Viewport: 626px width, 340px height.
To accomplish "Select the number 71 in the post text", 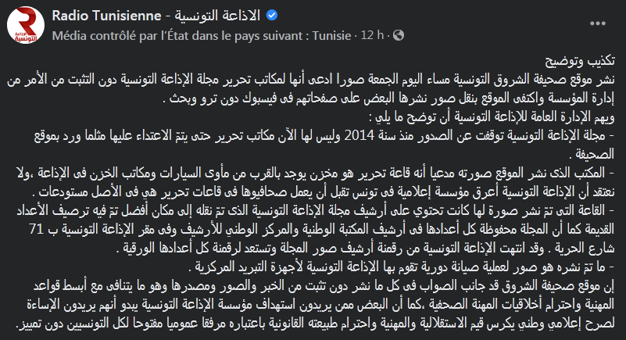I will coord(37,230).
